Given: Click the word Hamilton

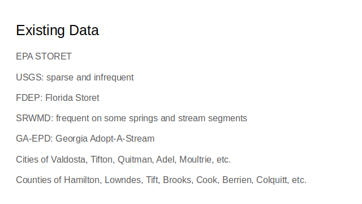Looking at the screenshot, I should pos(83,180).
